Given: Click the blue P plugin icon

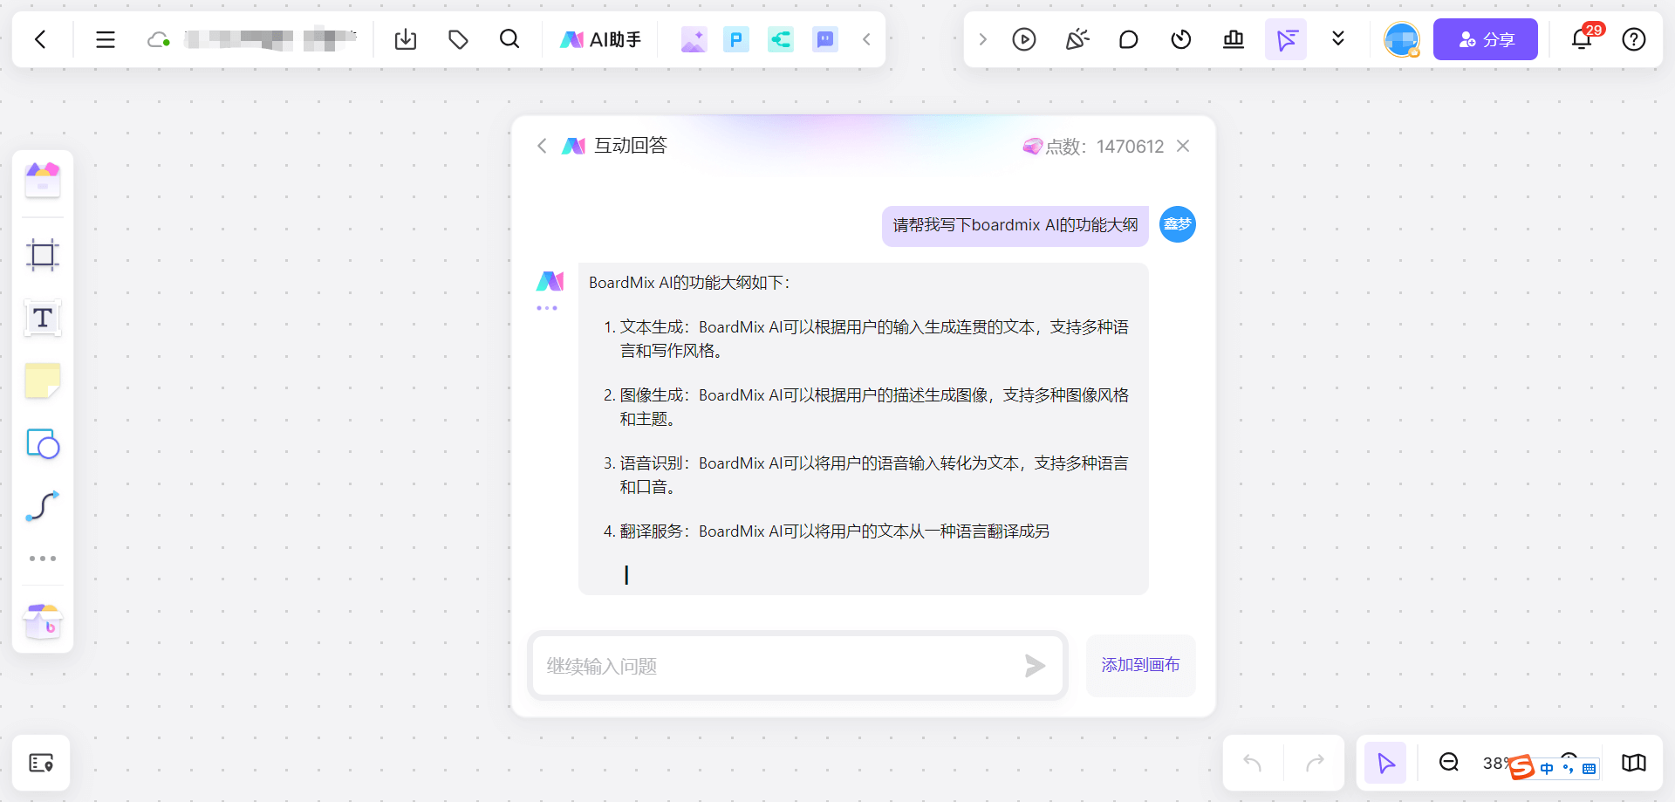Looking at the screenshot, I should 736,39.
